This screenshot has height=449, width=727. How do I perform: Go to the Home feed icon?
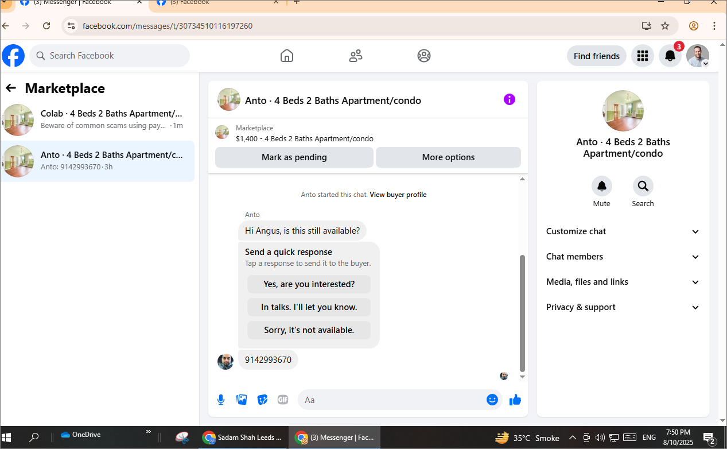[x=287, y=56]
